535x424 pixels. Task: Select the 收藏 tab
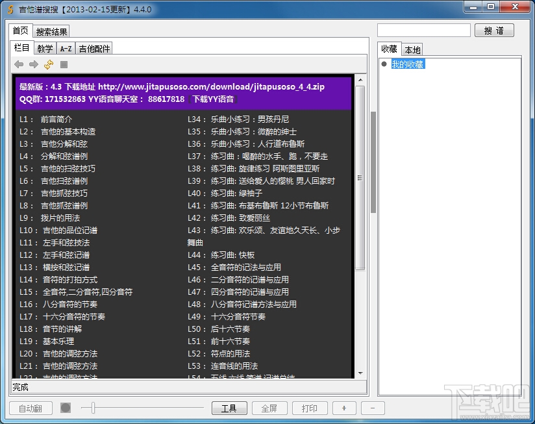[x=390, y=49]
